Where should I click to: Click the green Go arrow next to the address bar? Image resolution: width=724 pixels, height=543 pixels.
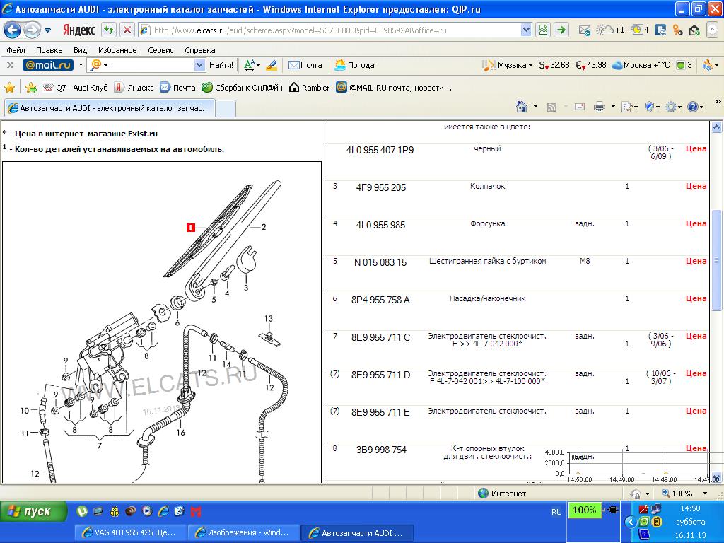click(561, 30)
